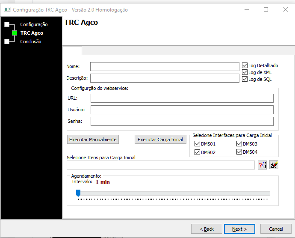Viewport: 295px width, 238px height.
Task: Click the query items icon button
Action: [262, 165]
